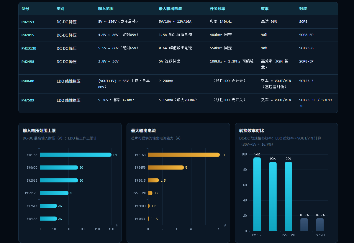The width and height of the screenshot is (354, 243).
Task: Click the SOT23-3 package cell for PW8600
Action: click(x=306, y=81)
